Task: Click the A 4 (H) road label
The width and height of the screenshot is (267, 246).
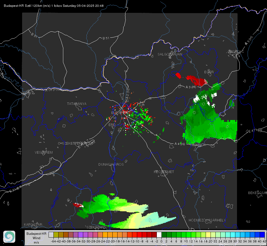Action: 180,144
